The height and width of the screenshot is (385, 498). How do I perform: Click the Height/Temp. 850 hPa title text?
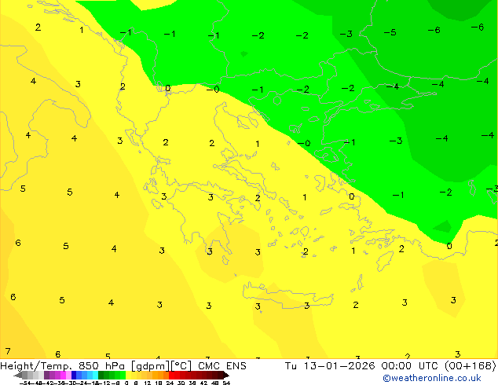point(62,366)
